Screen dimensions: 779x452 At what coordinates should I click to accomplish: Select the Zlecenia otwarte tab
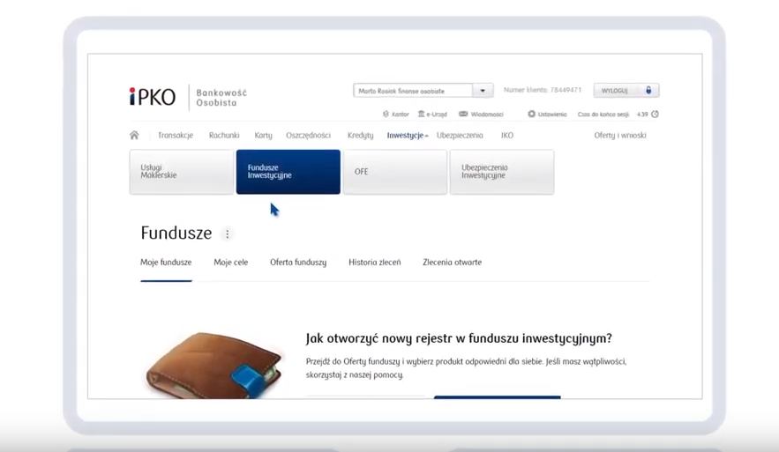[x=452, y=263]
